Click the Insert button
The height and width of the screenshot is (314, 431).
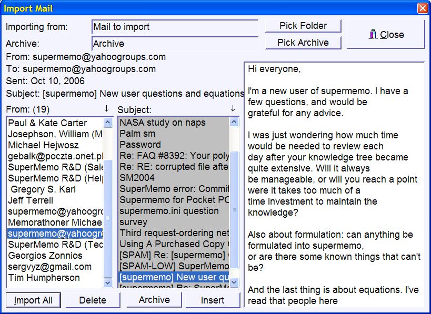[213, 300]
